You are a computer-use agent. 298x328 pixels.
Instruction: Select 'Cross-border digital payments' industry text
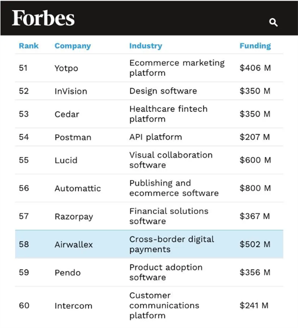coord(172,244)
